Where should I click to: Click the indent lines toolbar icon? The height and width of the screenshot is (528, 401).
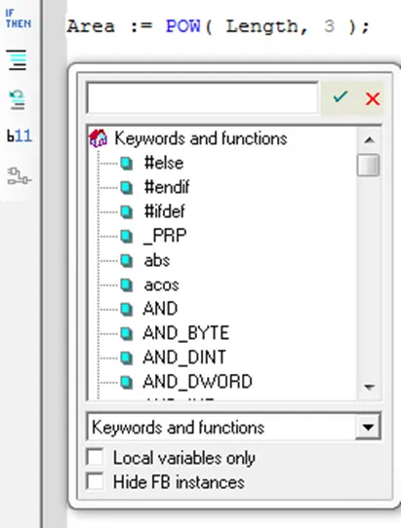click(18, 60)
